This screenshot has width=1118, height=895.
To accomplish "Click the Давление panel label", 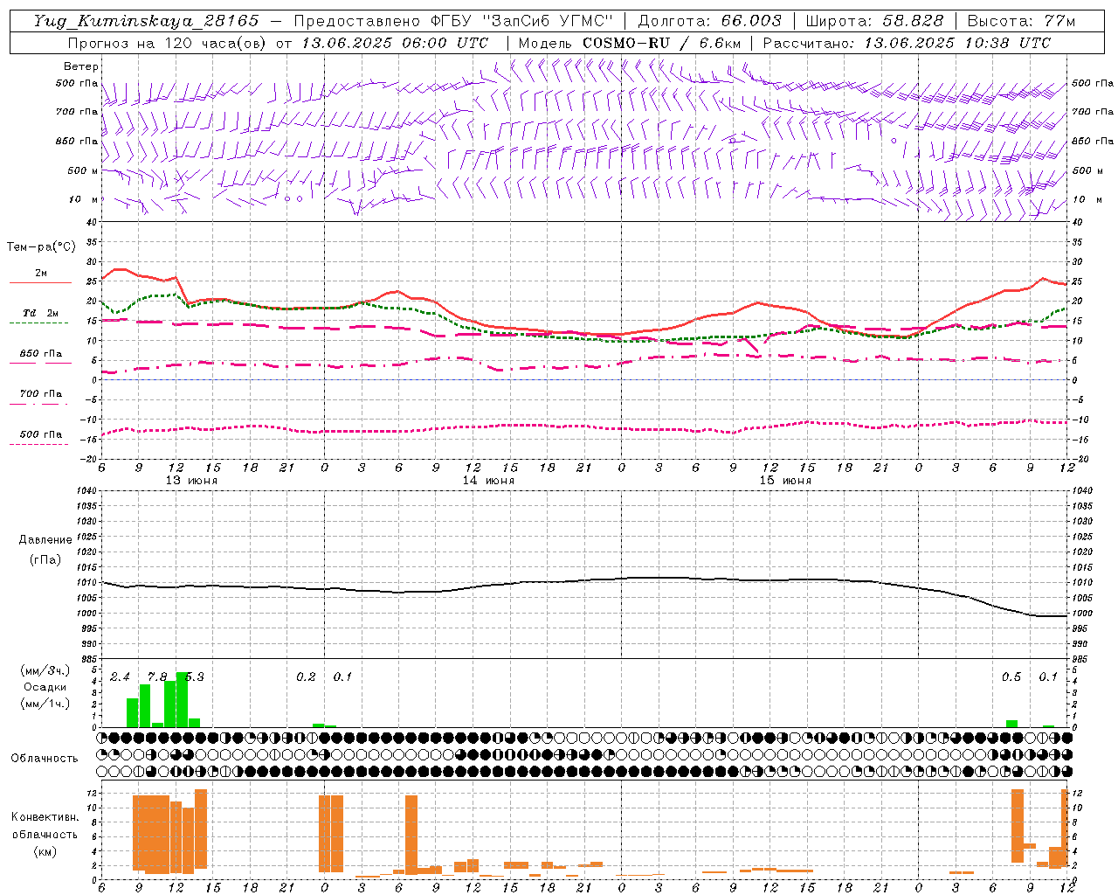I will tap(45, 540).
